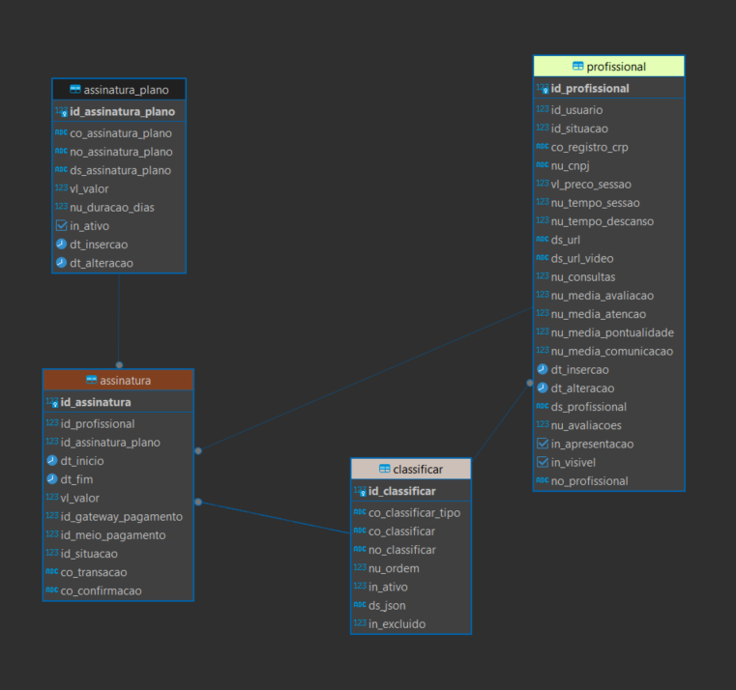Click the clock icon next to dt_inicio
This screenshot has height=690, width=736.
click(52, 461)
